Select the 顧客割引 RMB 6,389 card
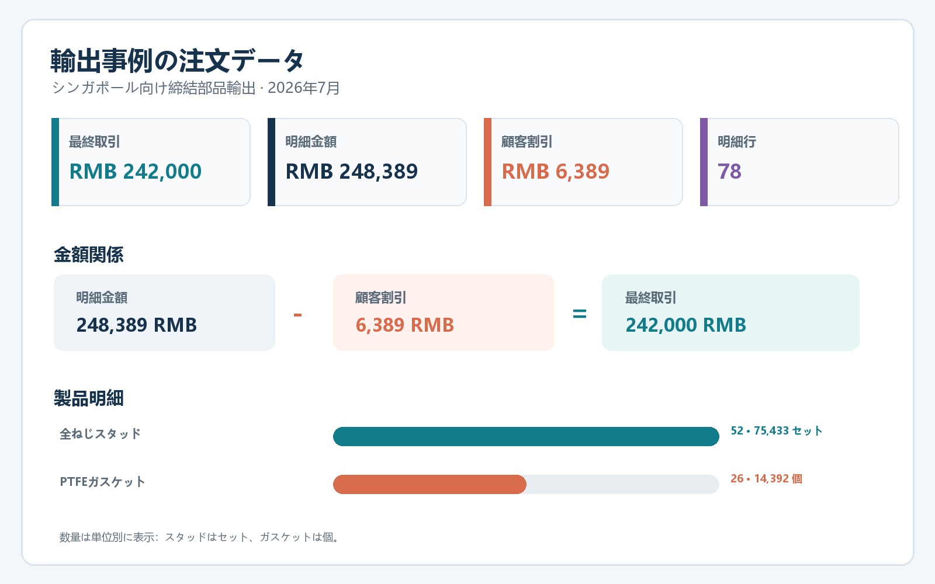The height and width of the screenshot is (584, 935). point(583,162)
